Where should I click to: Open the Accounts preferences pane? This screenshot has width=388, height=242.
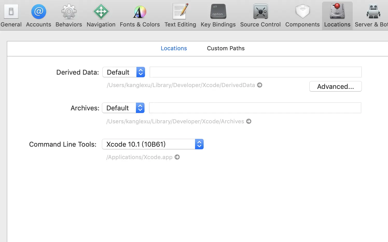click(x=39, y=16)
